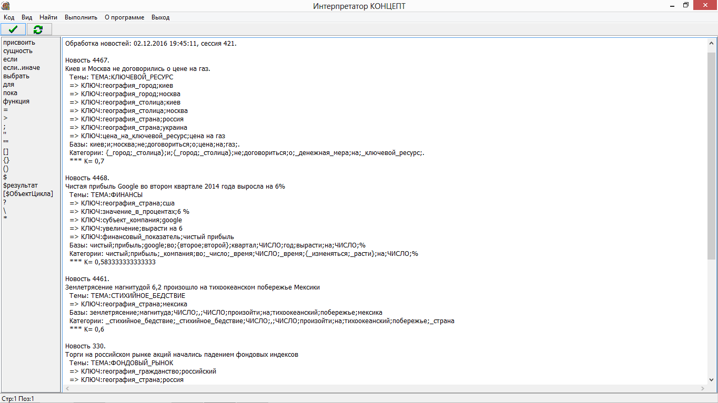Click the '*** K= 0,7' line
Image resolution: width=718 pixels, height=403 pixels.
87,161
